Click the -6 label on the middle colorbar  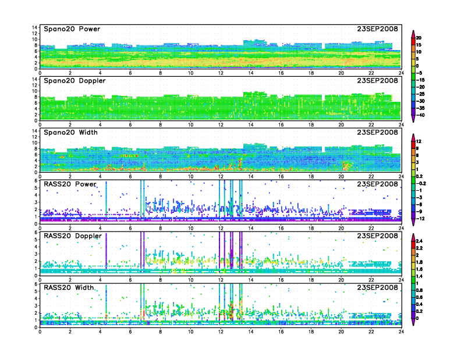tap(419, 204)
